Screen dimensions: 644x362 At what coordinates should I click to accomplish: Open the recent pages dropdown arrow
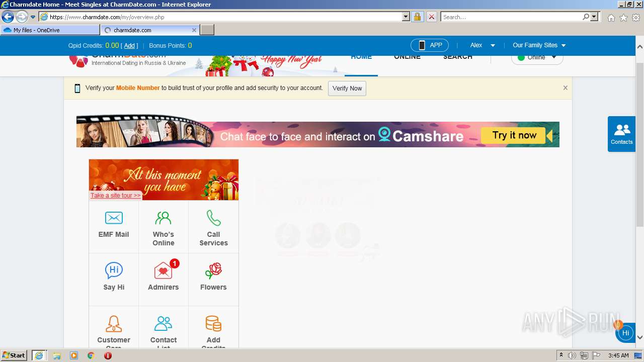[x=33, y=17]
